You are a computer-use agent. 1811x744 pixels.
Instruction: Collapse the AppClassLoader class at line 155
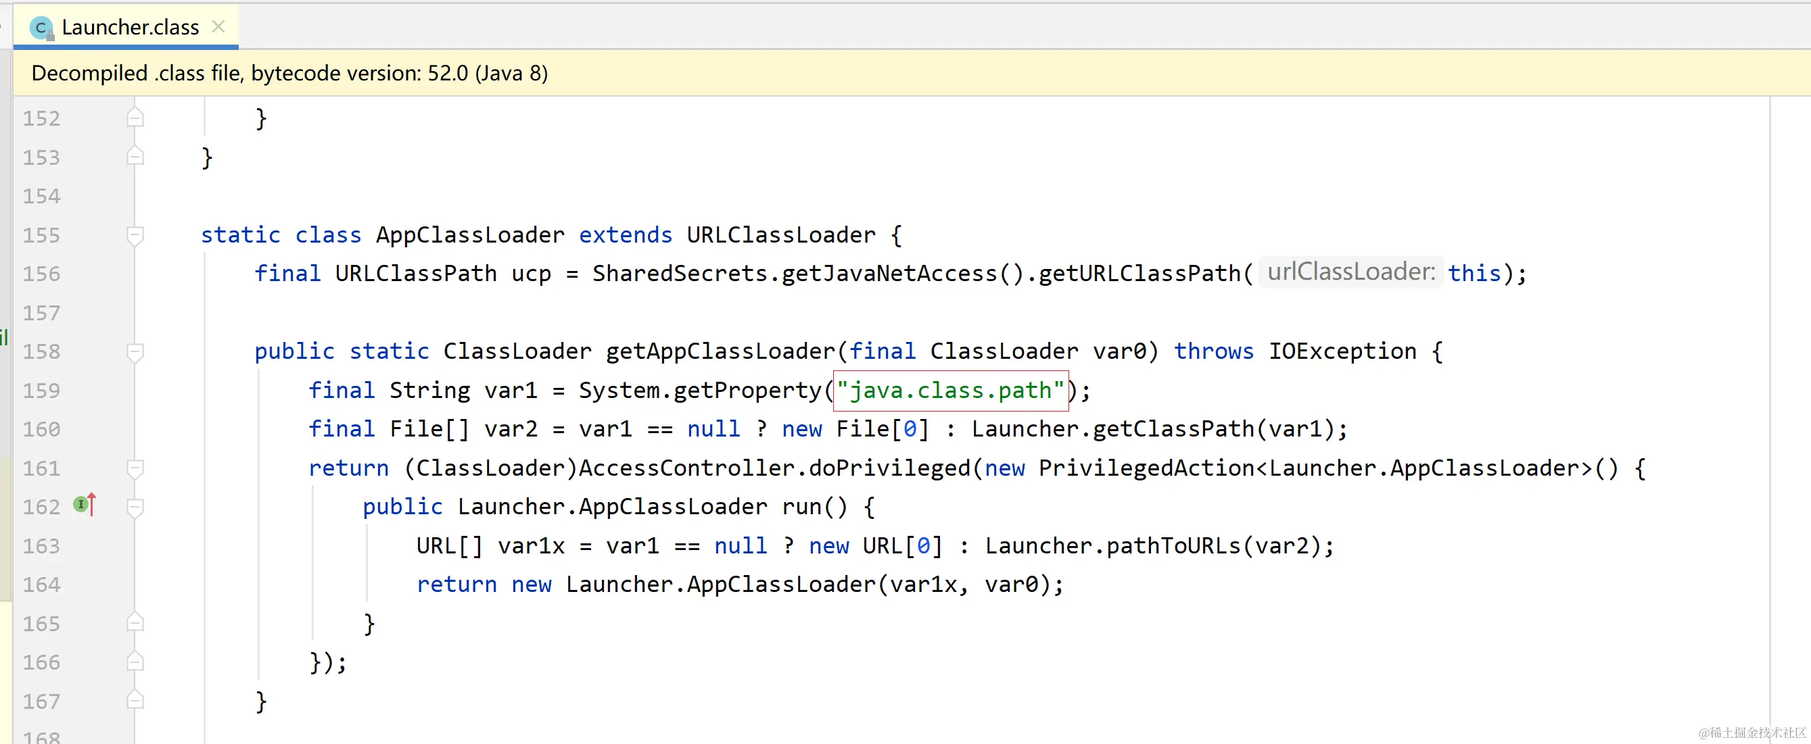(x=135, y=234)
